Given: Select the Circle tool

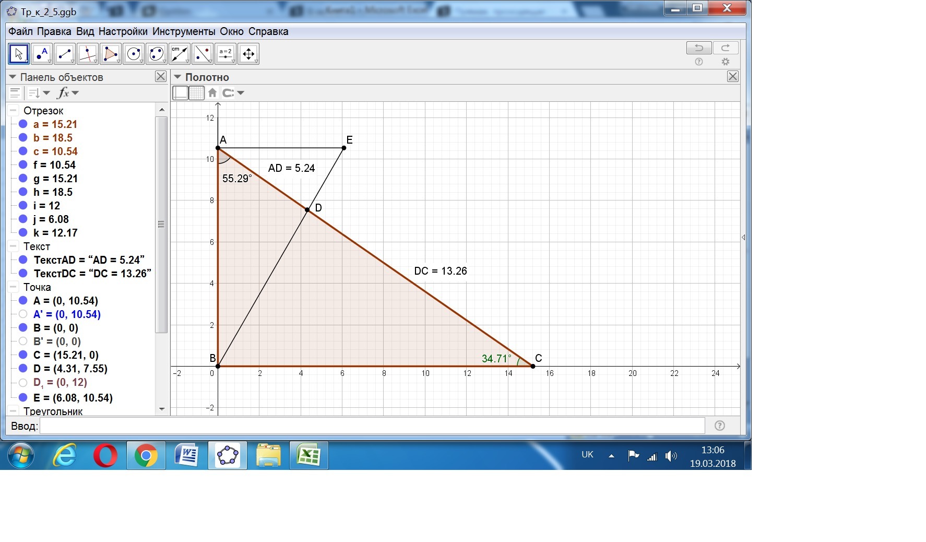Looking at the screenshot, I should point(133,53).
